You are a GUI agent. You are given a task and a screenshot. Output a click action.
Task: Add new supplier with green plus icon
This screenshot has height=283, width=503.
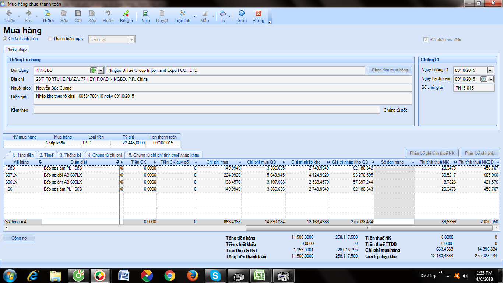click(94, 70)
